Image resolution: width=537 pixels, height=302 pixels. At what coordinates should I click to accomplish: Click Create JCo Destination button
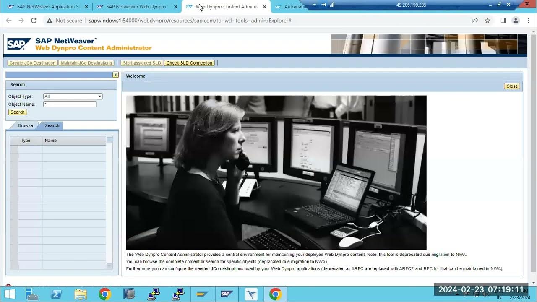pyautogui.click(x=32, y=63)
